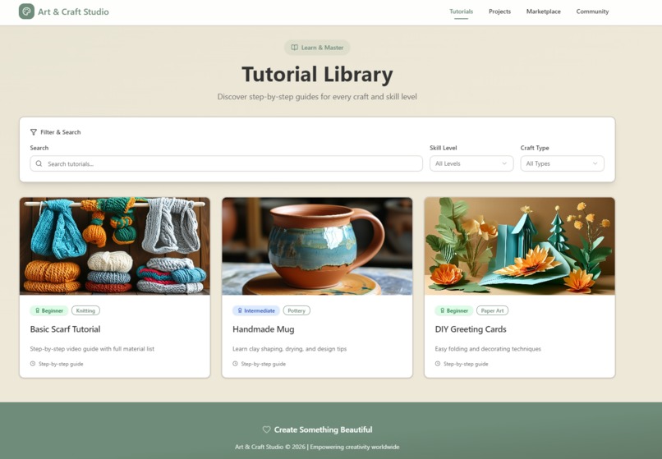
Task: Click the magnifier icon in the search box
Action: click(x=39, y=163)
